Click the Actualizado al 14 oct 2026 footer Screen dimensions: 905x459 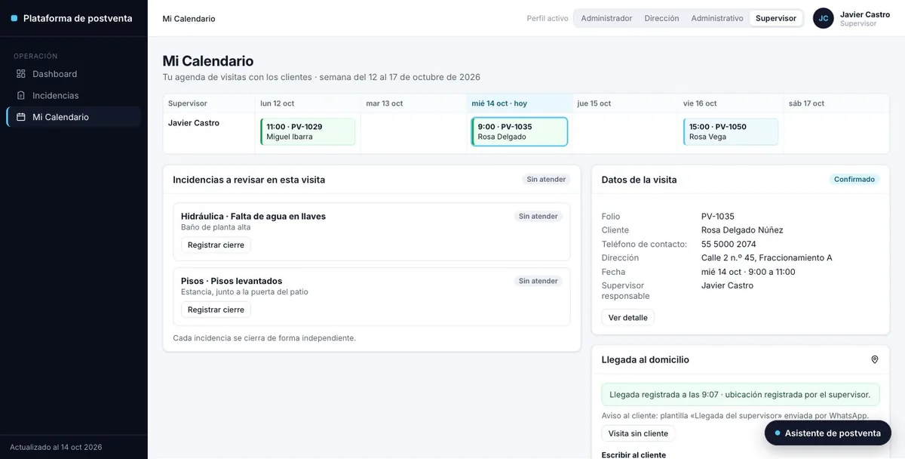point(56,447)
